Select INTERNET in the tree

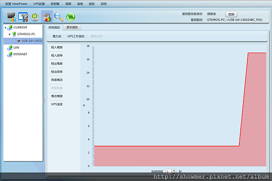tap(20, 54)
